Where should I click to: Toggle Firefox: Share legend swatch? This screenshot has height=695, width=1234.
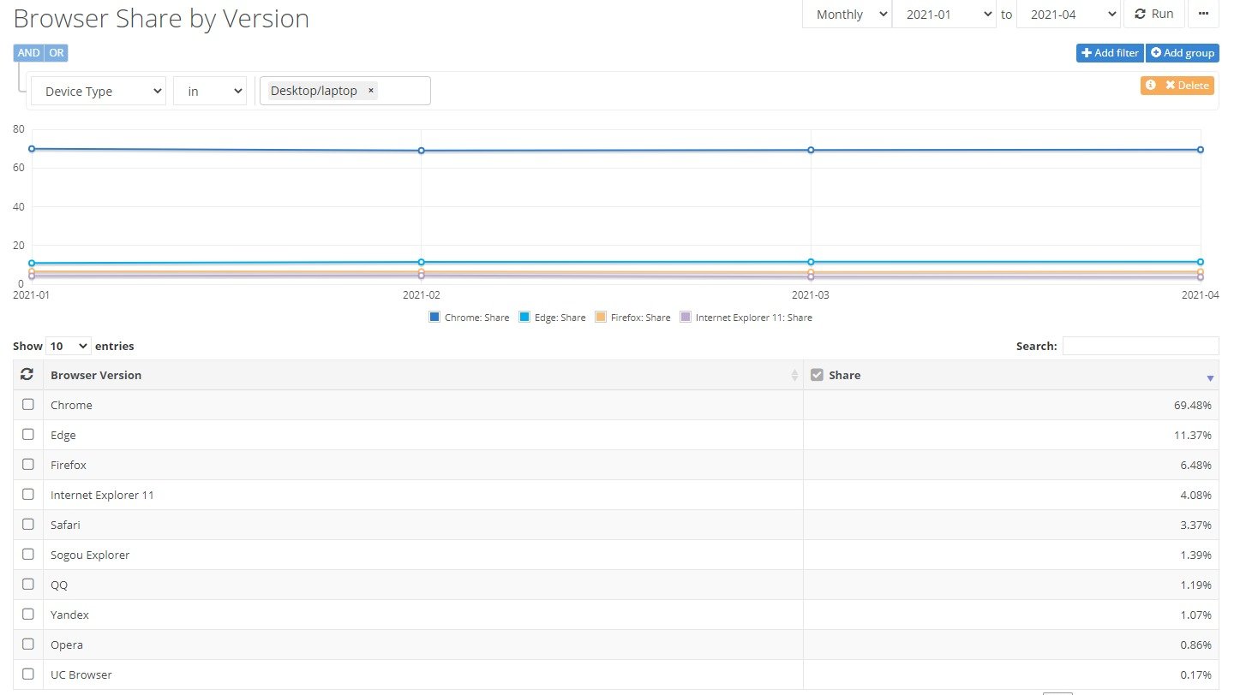(x=601, y=317)
